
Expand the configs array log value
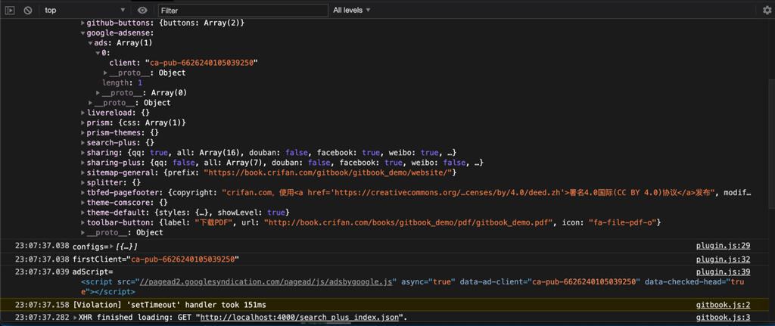[111, 246]
